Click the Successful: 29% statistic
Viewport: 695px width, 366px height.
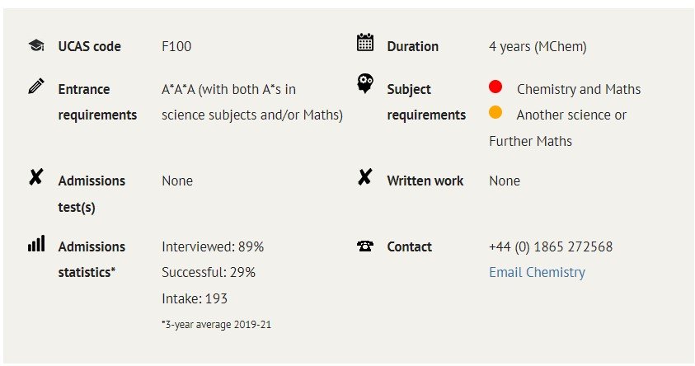coord(209,272)
